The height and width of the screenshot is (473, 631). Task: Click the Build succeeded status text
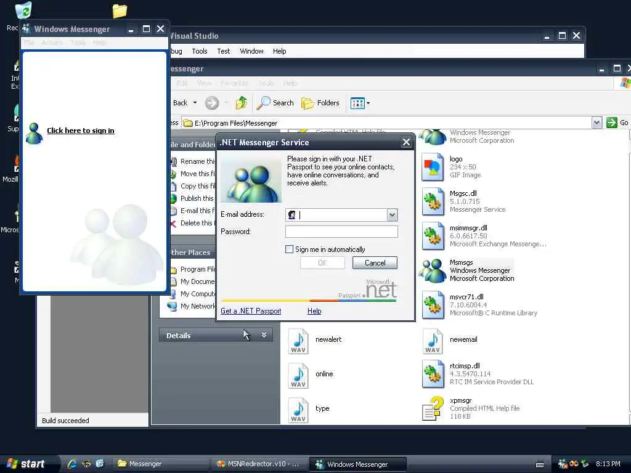point(65,420)
